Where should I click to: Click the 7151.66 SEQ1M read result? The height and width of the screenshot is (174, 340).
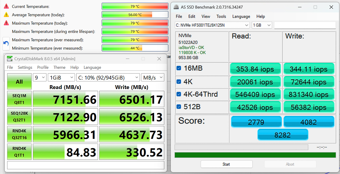65,99
